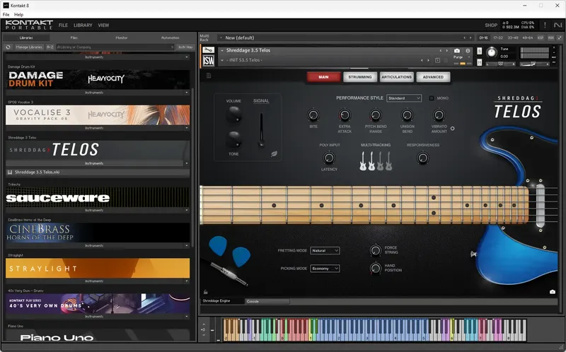This screenshot has width=566, height=352.
Task: Go to previous snapshot with left arrow
Action: 422,60
